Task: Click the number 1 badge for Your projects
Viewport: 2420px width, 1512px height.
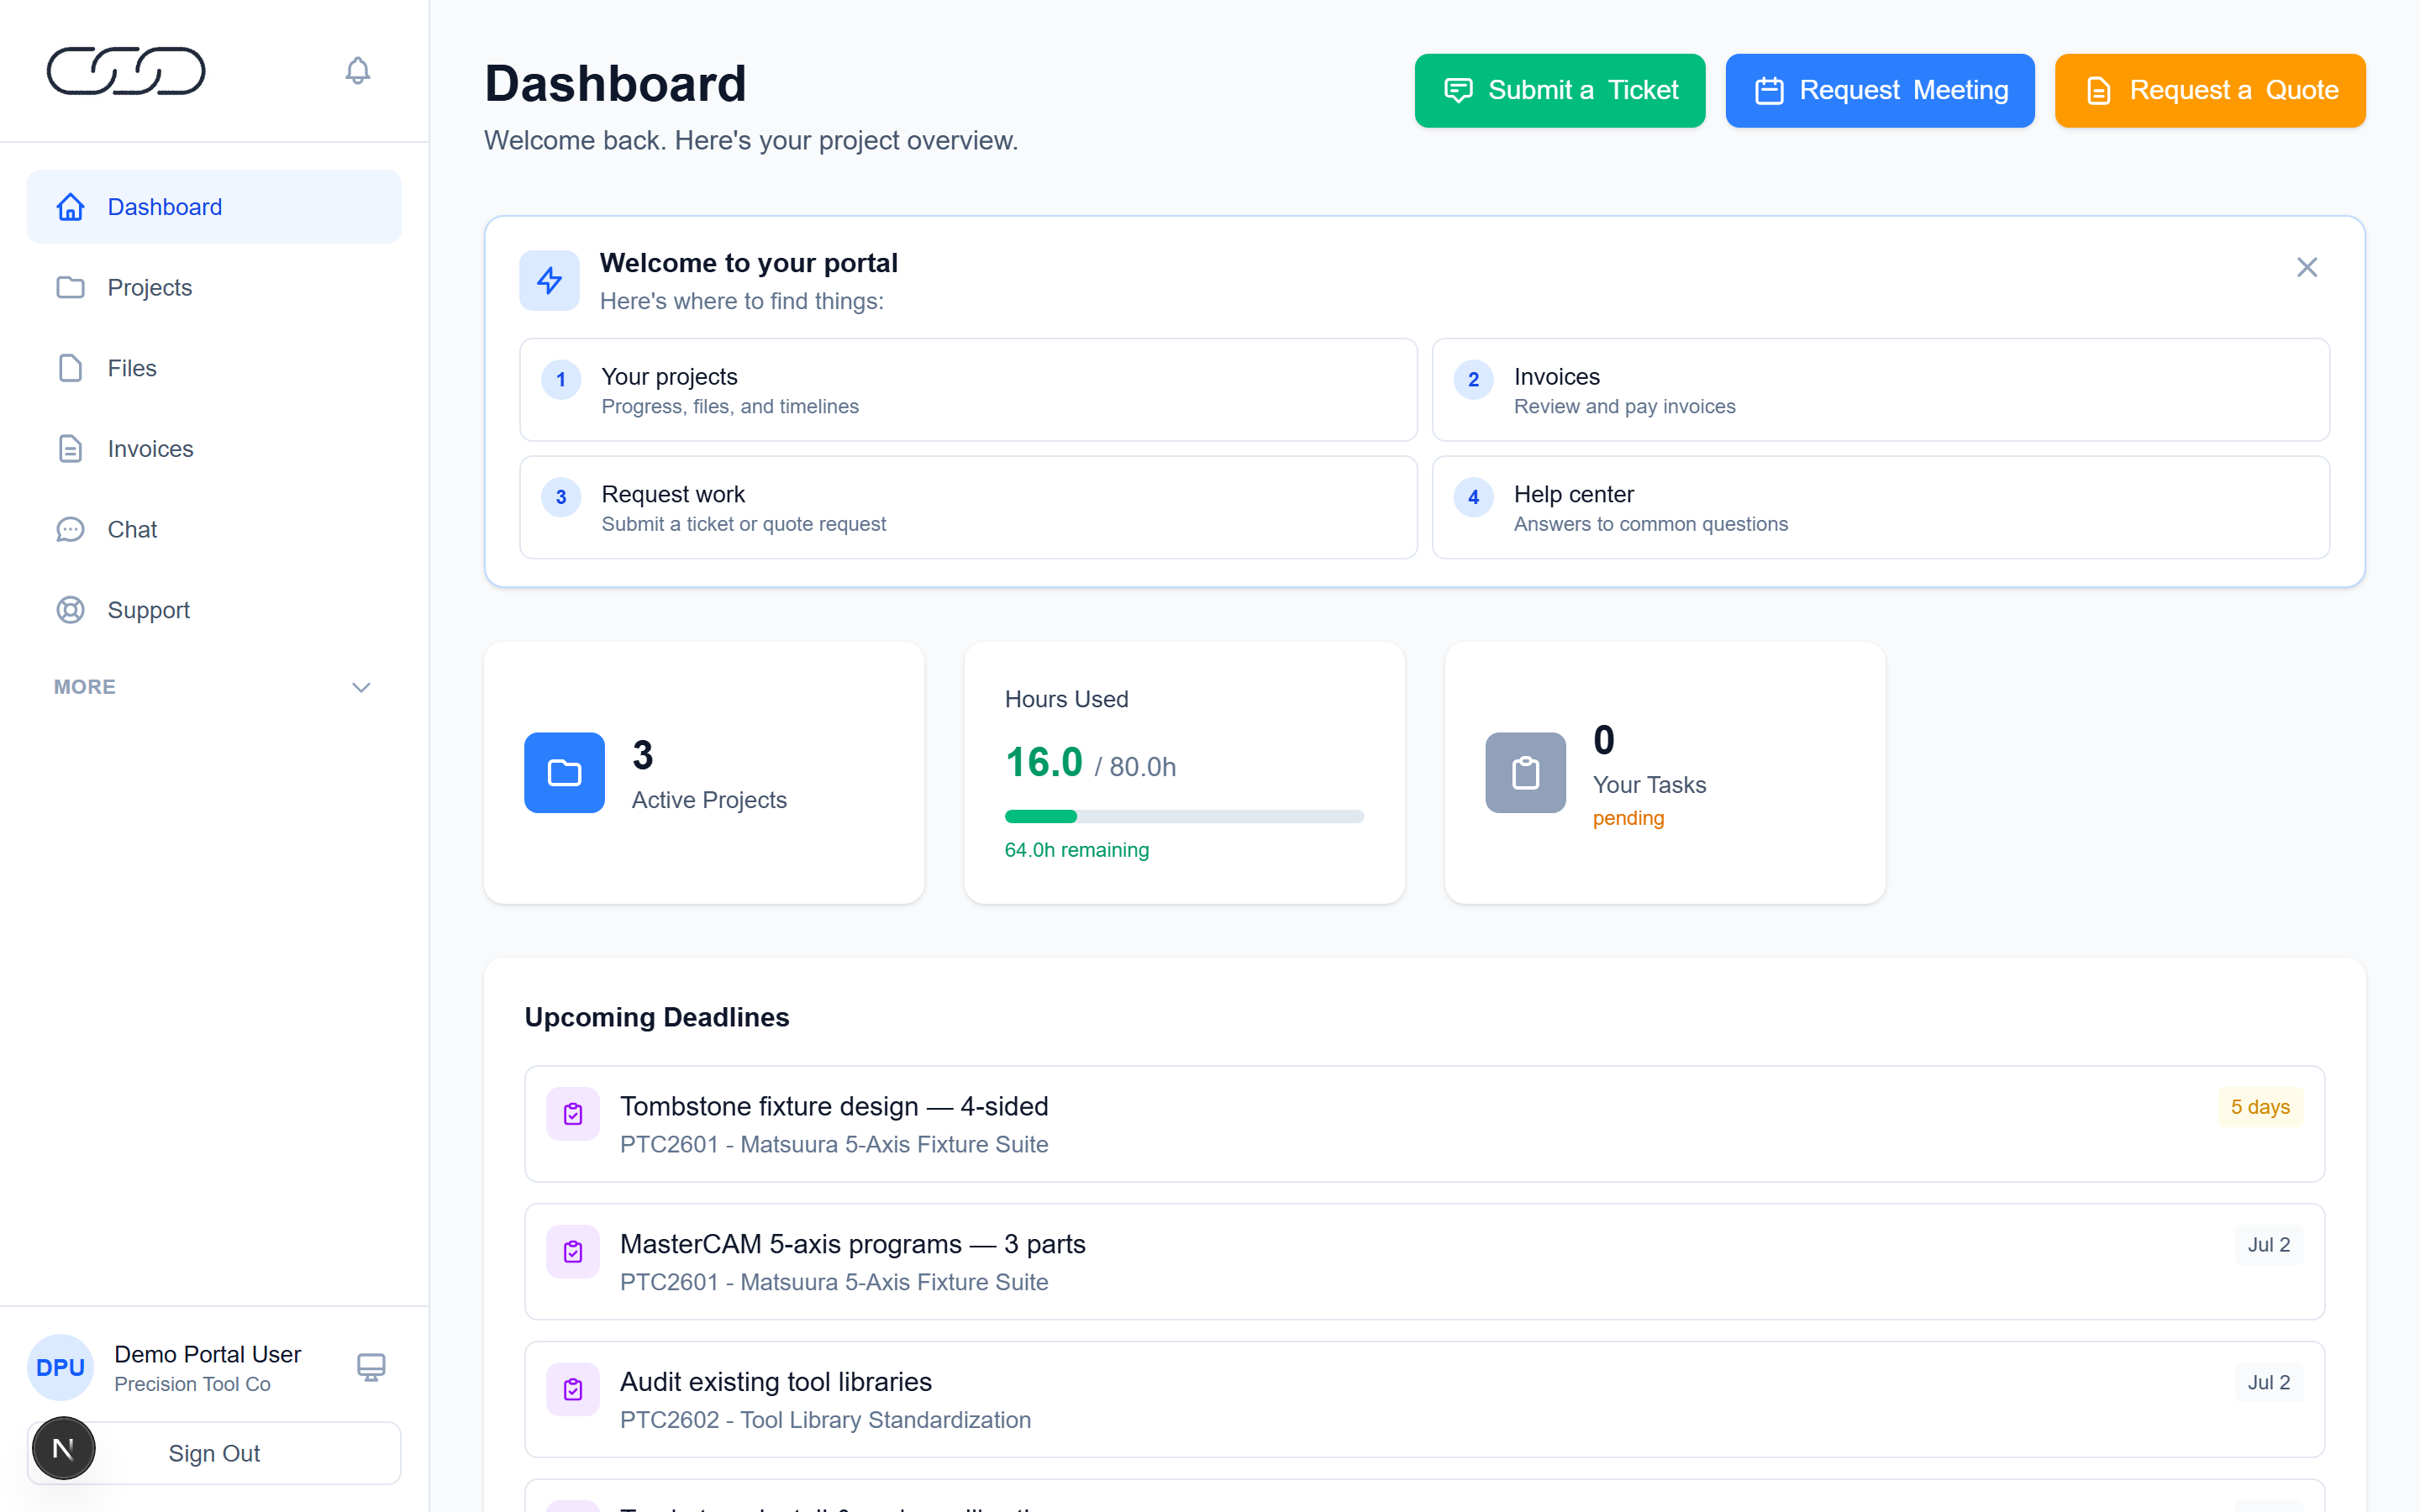Action: pyautogui.click(x=561, y=380)
